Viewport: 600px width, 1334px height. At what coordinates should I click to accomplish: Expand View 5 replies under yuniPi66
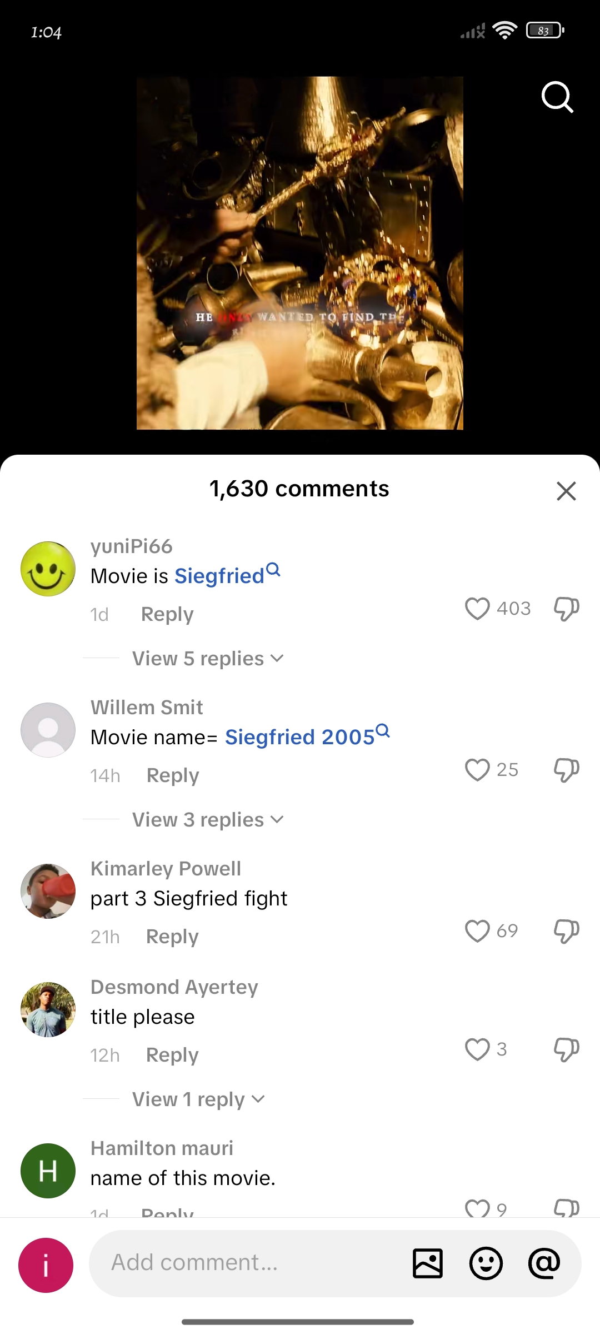[x=208, y=659]
